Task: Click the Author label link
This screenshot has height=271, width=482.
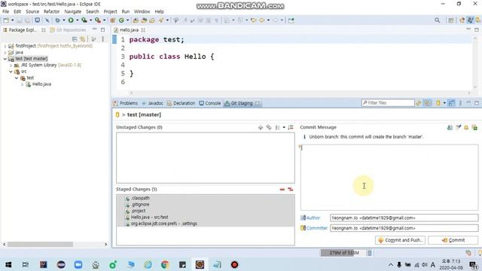Action: coord(313,218)
